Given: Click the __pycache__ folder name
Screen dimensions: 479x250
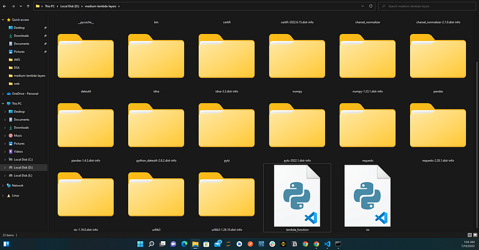Looking at the screenshot, I should [86, 22].
